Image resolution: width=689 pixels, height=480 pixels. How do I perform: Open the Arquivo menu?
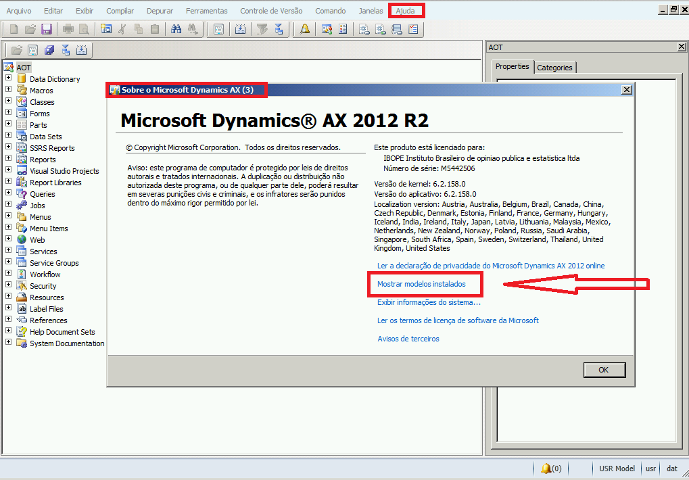(19, 11)
